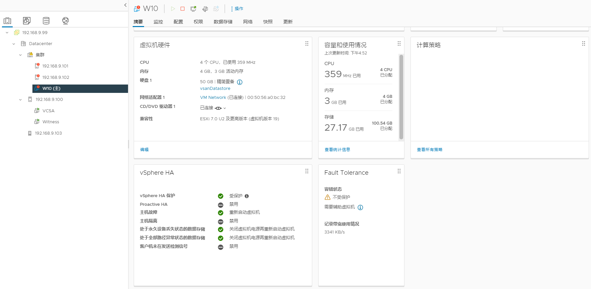
Task: Open Networking inventory view
Action: (66, 21)
